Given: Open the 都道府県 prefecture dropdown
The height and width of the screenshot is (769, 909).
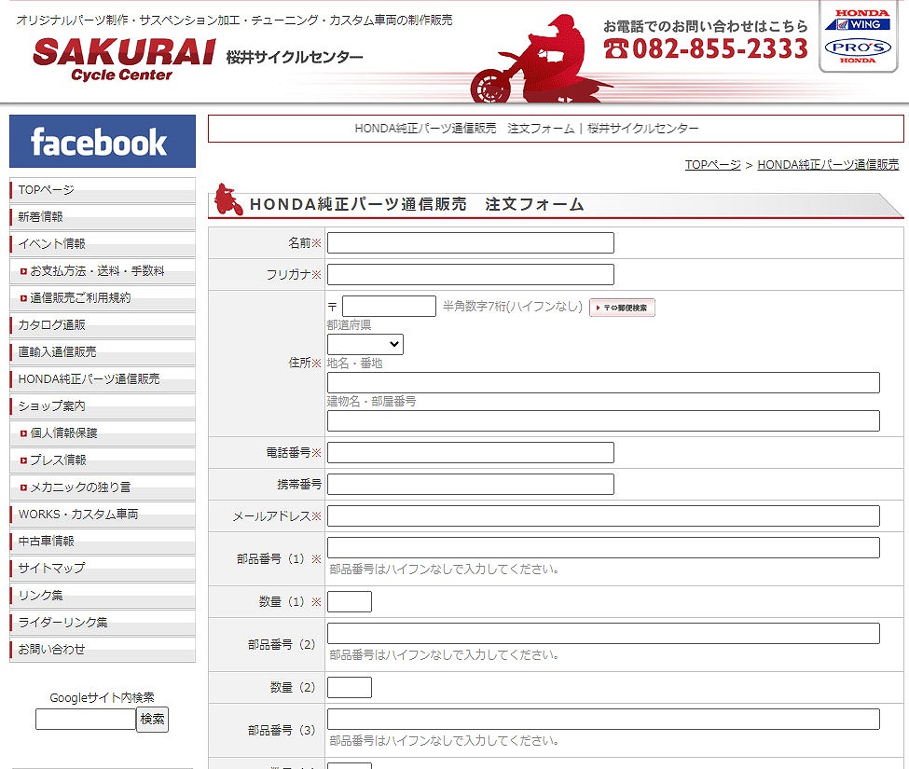Looking at the screenshot, I should pyautogui.click(x=365, y=344).
